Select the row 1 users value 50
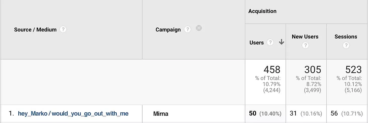This screenshot has width=368, height=123. pyautogui.click(x=253, y=113)
